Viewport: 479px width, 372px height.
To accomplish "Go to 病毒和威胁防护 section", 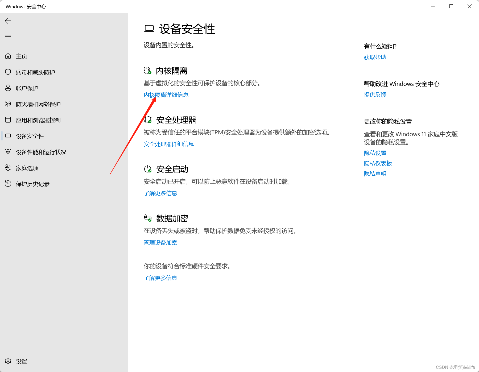I will tap(64, 72).
